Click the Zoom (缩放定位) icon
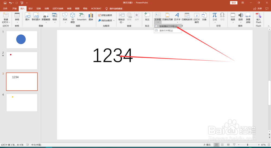271x148 pixels. click(x=122, y=15)
